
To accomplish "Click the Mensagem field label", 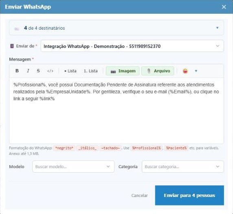I will pyautogui.click(x=20, y=59).
